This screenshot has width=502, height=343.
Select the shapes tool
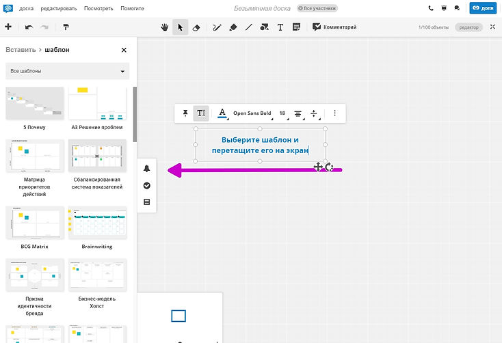pyautogui.click(x=265, y=27)
